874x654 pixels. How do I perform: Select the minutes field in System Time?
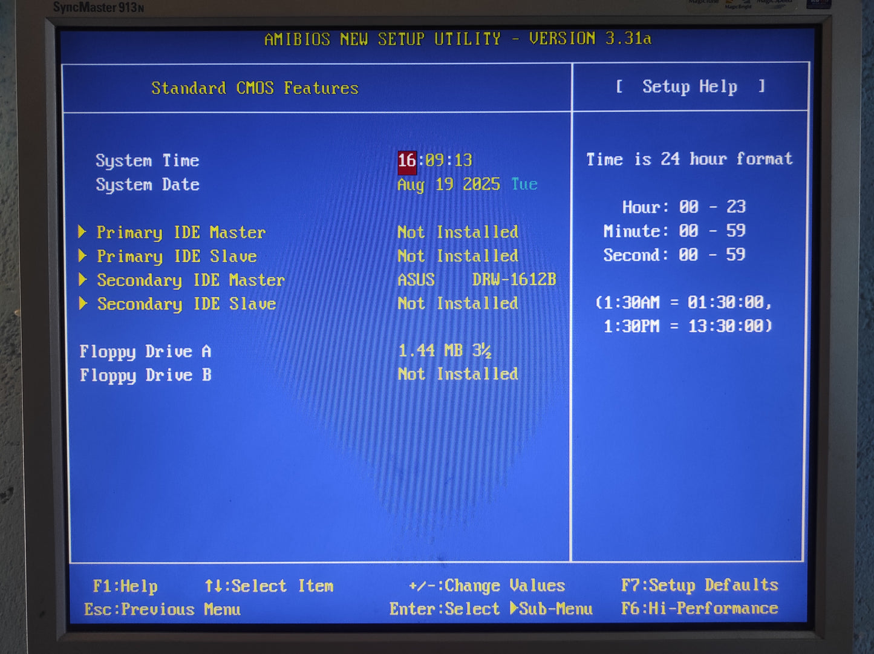coord(434,161)
